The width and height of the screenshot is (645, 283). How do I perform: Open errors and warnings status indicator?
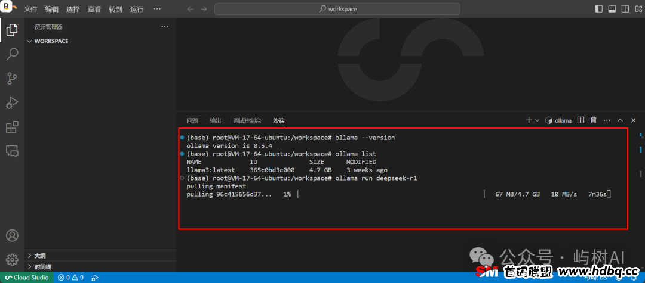coord(70,278)
